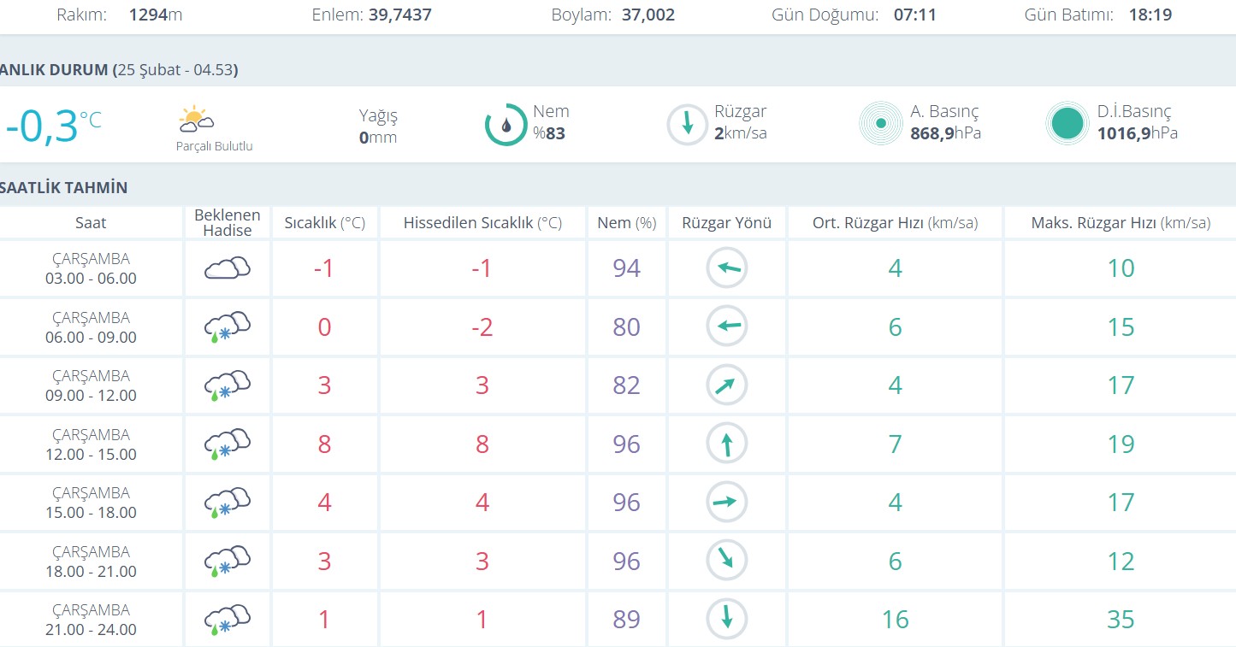Click the D.İ.Basınç solid circle icon

click(1067, 124)
